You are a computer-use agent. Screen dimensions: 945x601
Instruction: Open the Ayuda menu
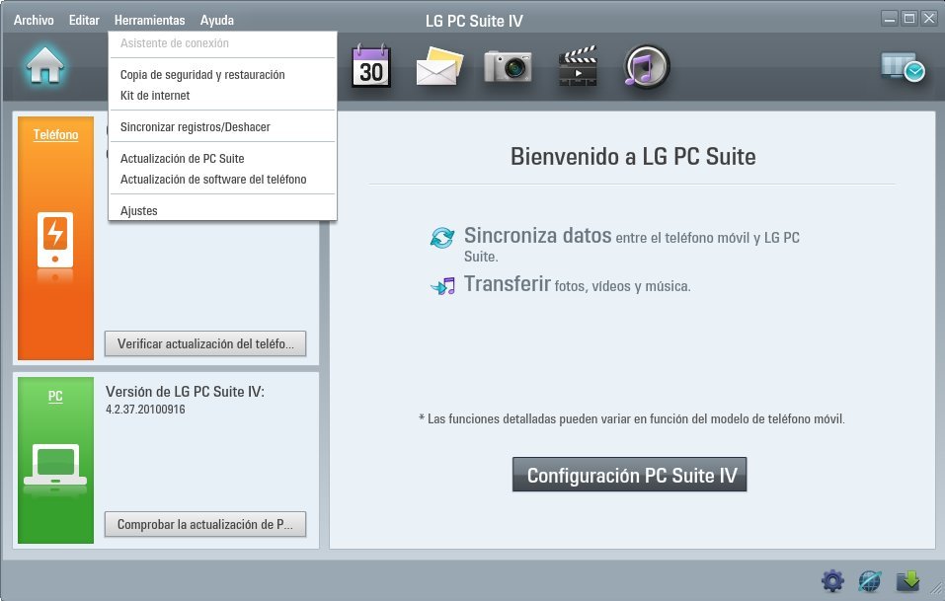[x=217, y=20]
